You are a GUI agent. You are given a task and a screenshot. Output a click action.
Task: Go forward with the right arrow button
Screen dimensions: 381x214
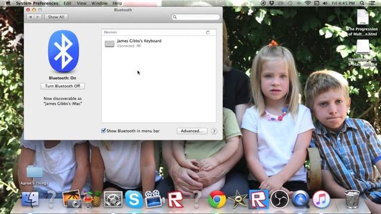[x=38, y=17]
